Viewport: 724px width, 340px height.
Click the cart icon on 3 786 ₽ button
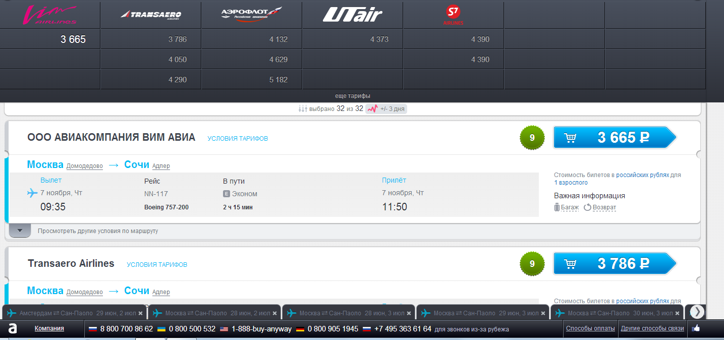tap(571, 264)
